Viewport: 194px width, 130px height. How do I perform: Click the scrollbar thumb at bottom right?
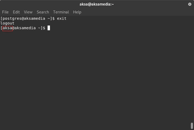pos(192,126)
